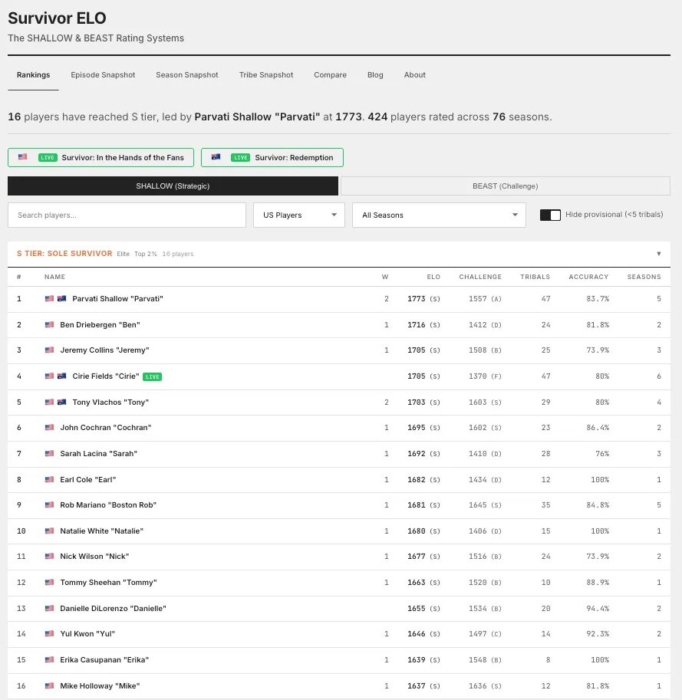Sort by the NAME column header
Screen dimensions: 682x700
[55, 277]
